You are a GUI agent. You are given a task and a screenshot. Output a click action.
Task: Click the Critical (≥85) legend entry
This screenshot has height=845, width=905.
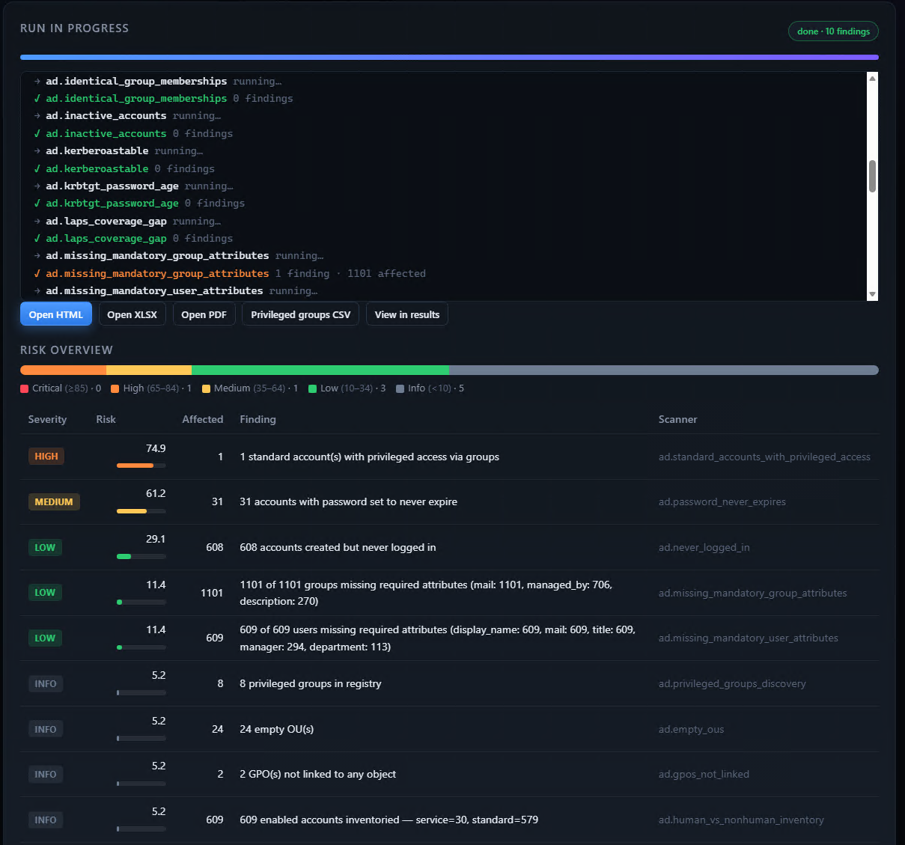click(x=61, y=388)
